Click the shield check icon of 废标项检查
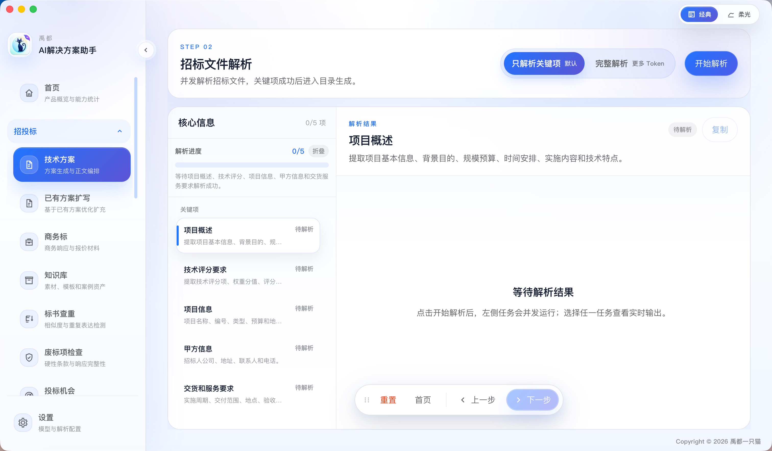This screenshot has height=451, width=772. coord(29,357)
